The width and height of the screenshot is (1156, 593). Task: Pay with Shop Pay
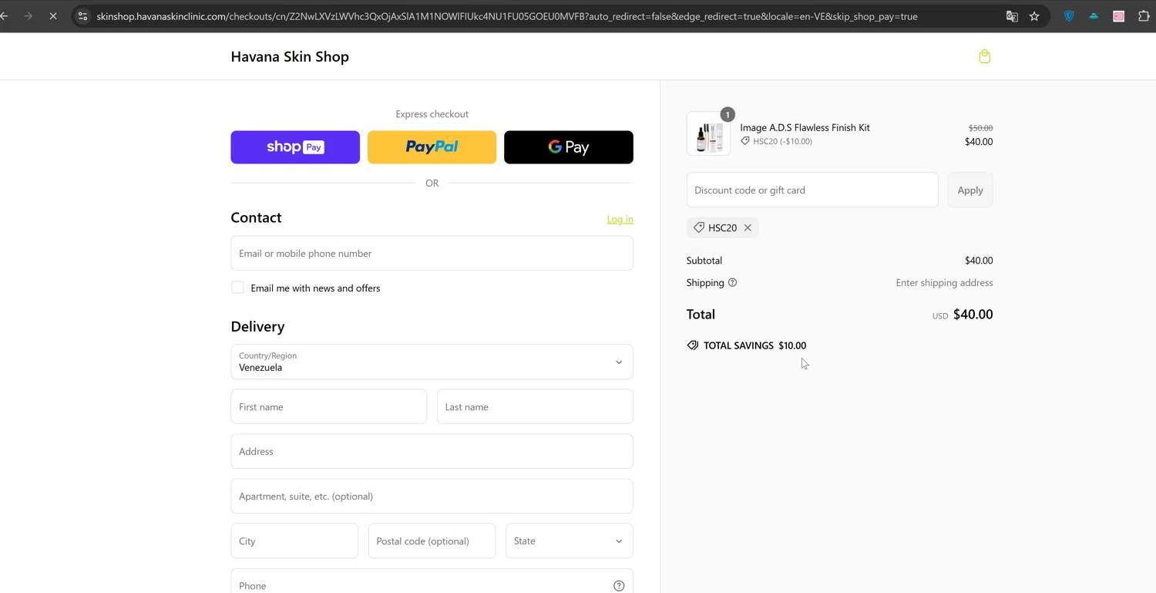pos(295,147)
